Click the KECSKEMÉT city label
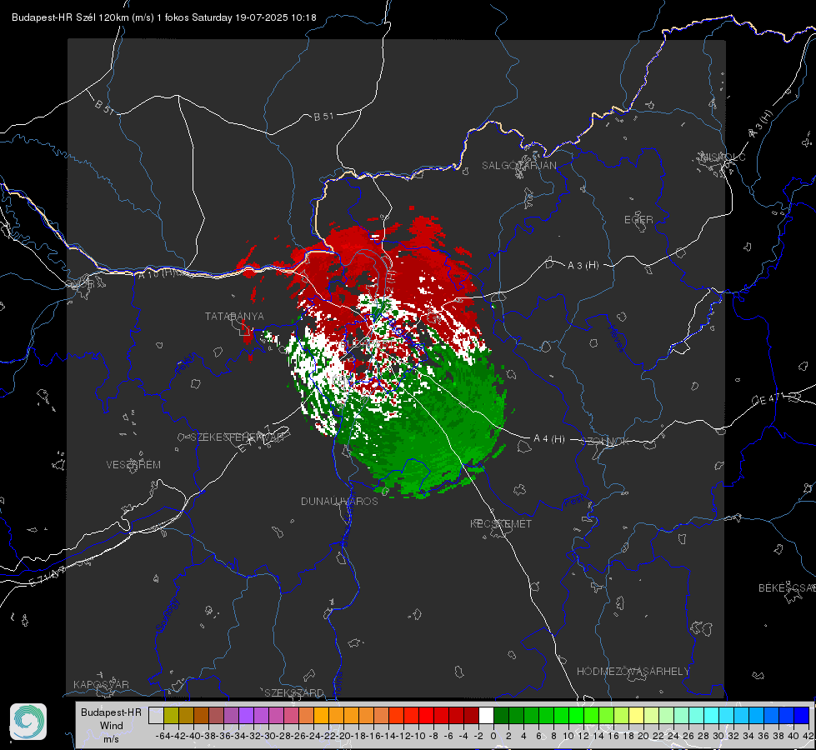 (x=501, y=523)
